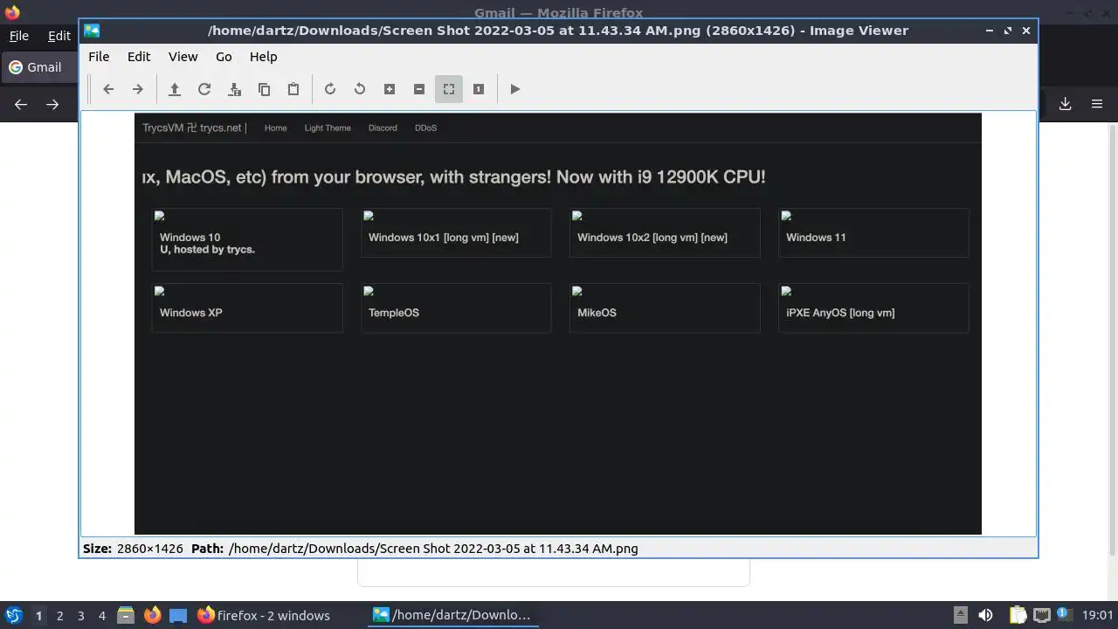
Task: Click the Firefox window's vertical scrollbar
Action: tap(1112, 341)
